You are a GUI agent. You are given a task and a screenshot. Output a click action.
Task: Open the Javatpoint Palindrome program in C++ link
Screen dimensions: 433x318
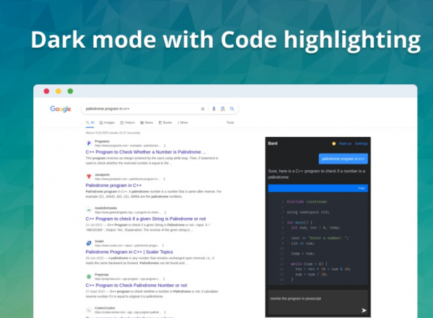click(x=113, y=185)
